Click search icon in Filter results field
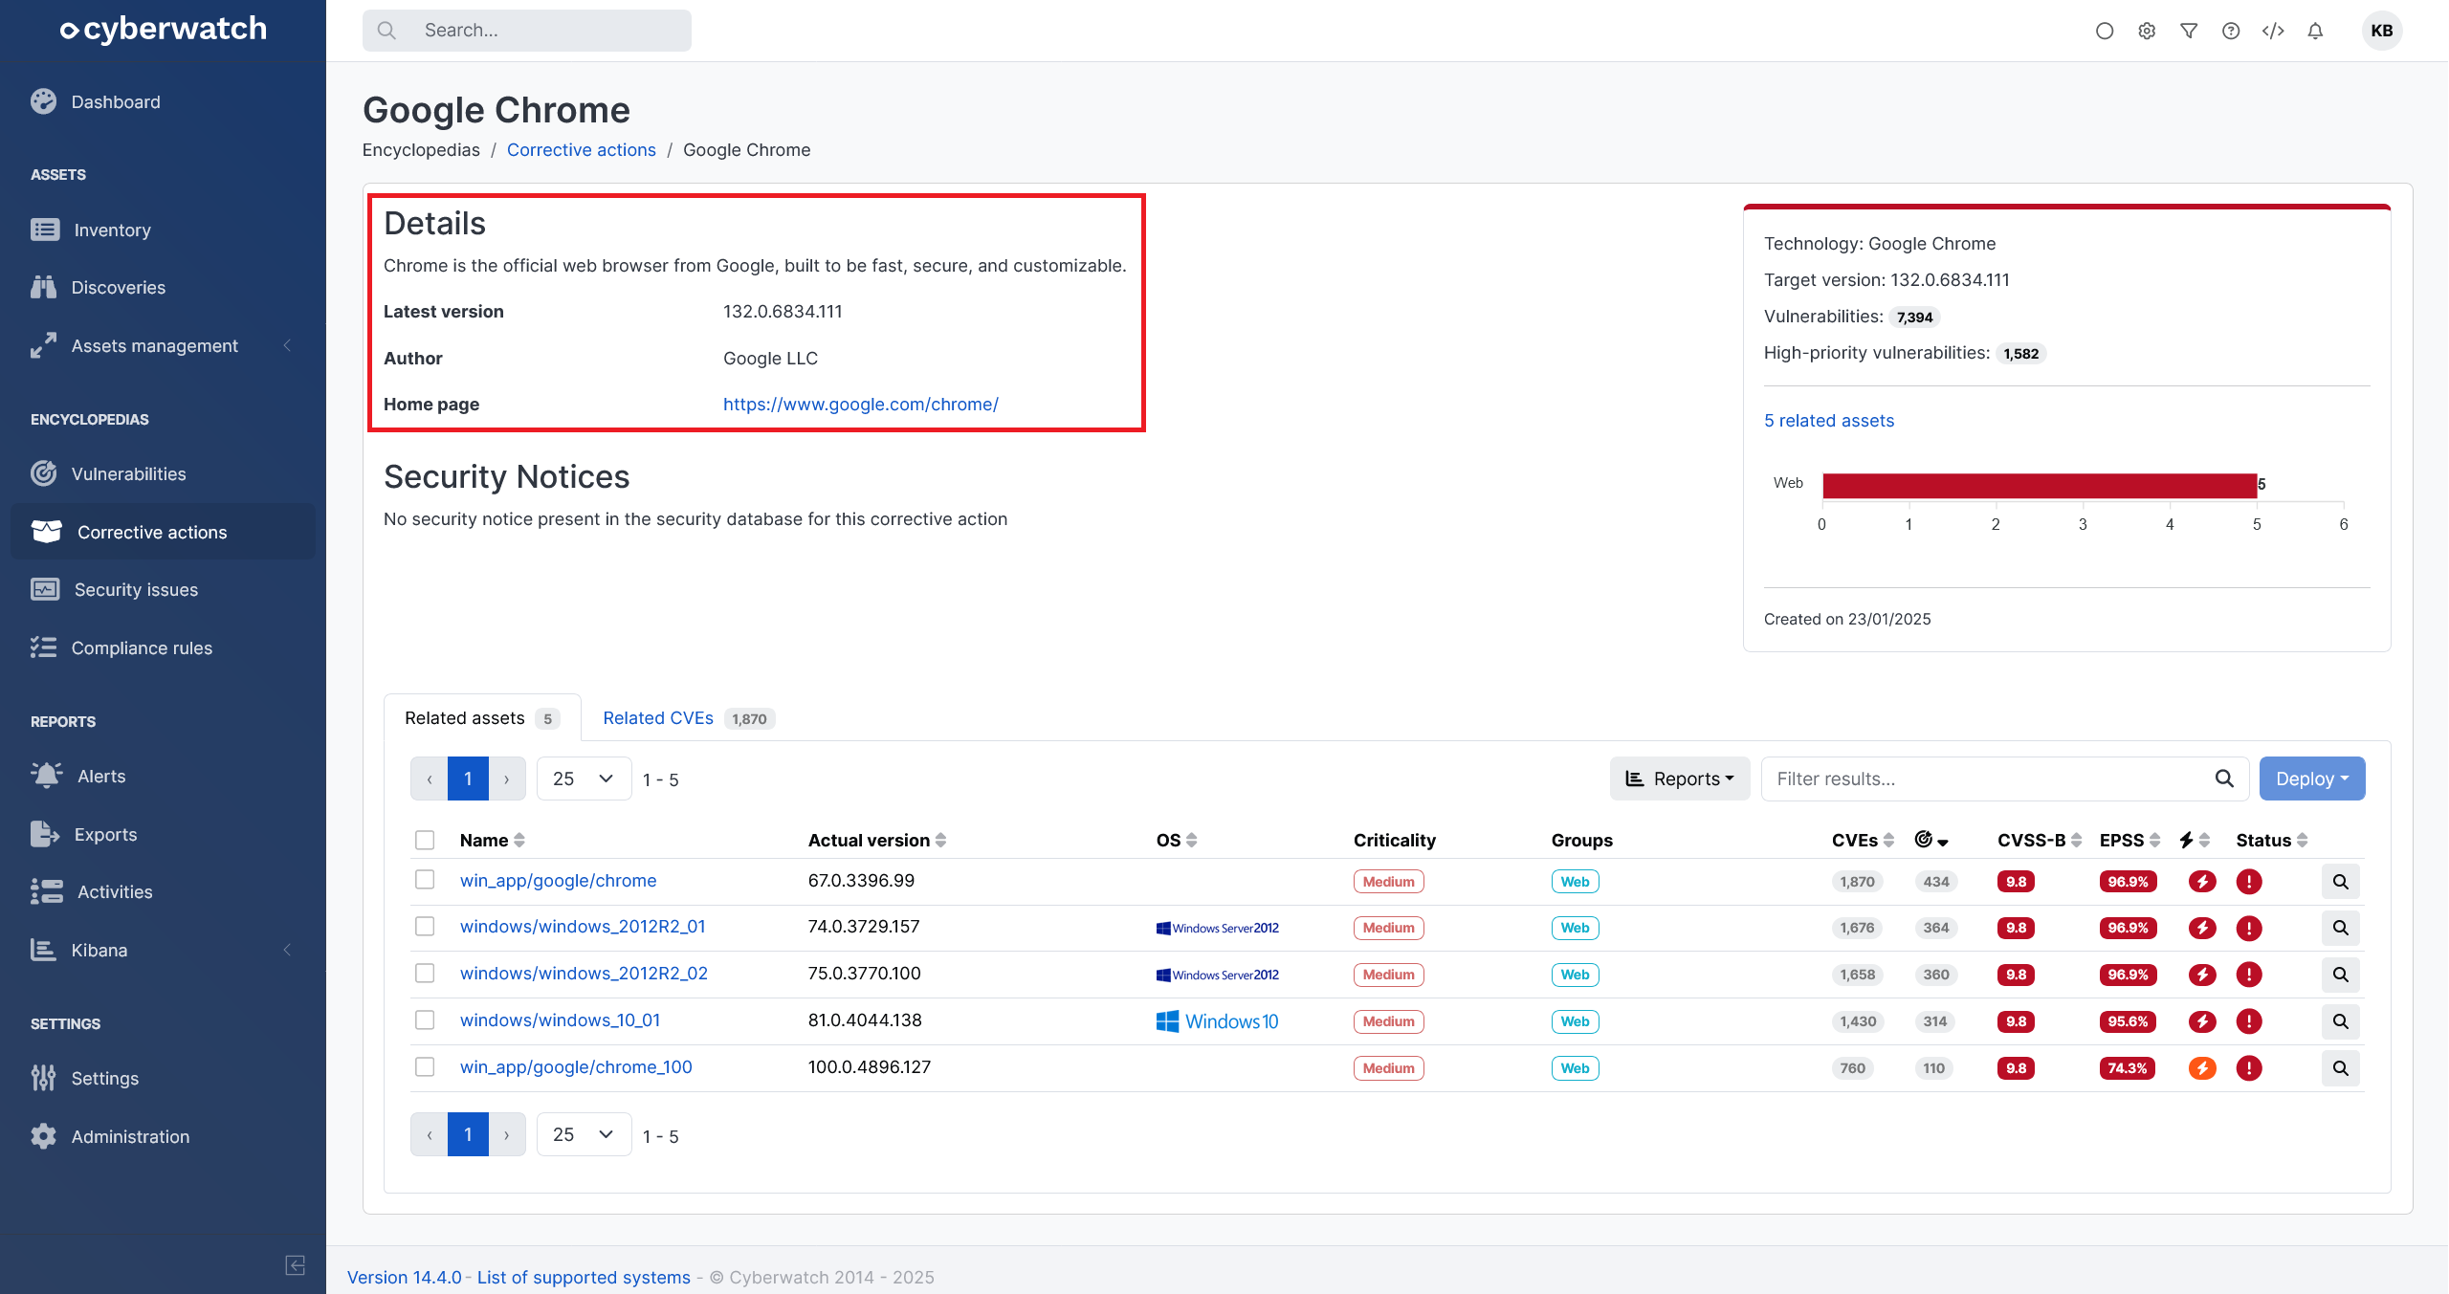This screenshot has height=1294, width=2449. click(2224, 779)
